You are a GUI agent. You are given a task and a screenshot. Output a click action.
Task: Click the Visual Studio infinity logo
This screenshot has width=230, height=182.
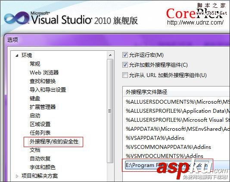pos(17,18)
